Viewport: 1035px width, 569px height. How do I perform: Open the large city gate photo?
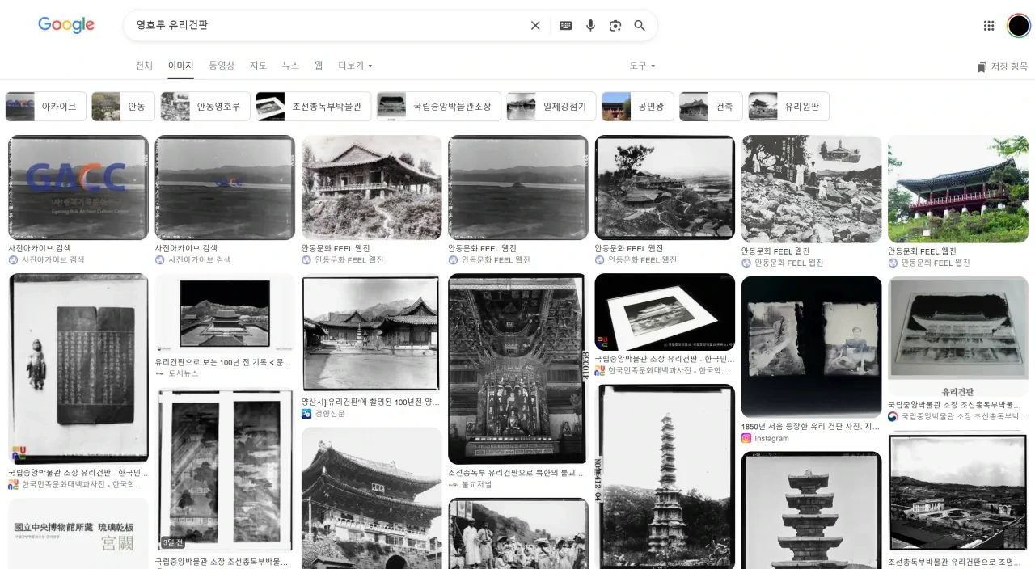(x=371, y=498)
